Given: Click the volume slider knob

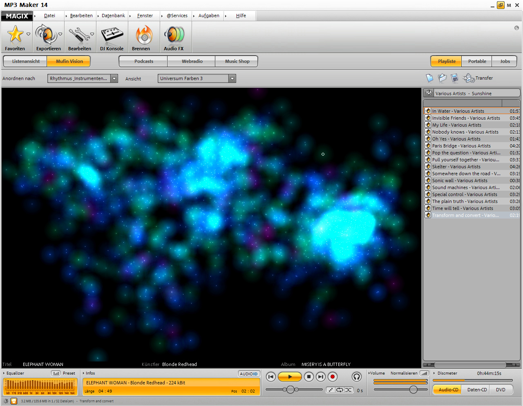Looking at the screenshot, I should point(413,389).
